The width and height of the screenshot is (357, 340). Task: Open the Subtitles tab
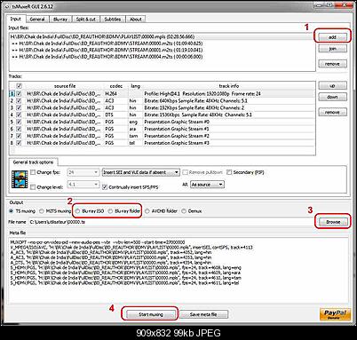(x=113, y=20)
